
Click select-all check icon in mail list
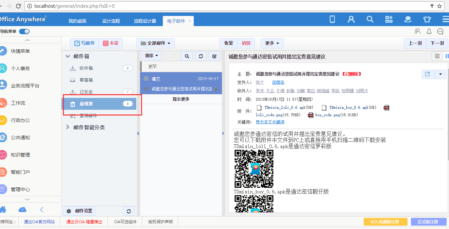coord(214,56)
